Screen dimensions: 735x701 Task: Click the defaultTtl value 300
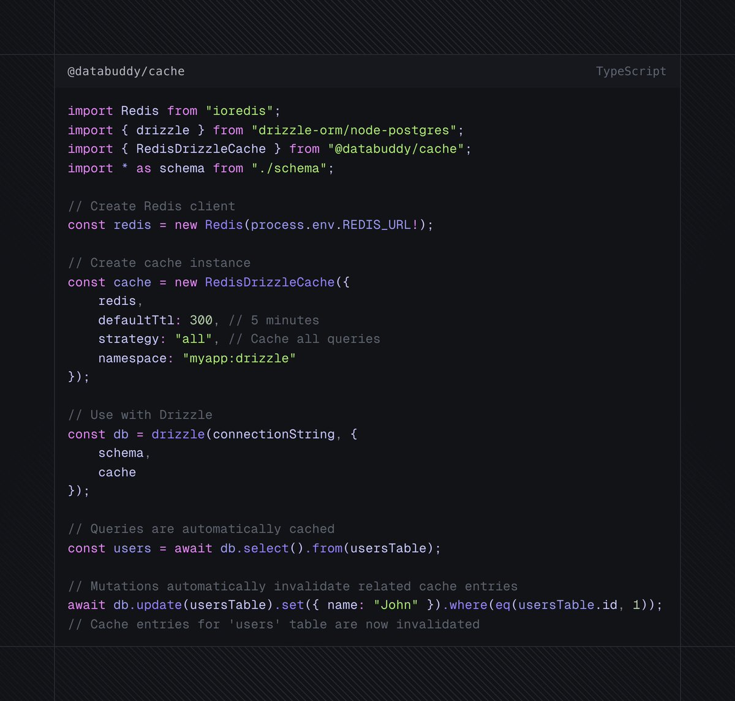(x=201, y=320)
